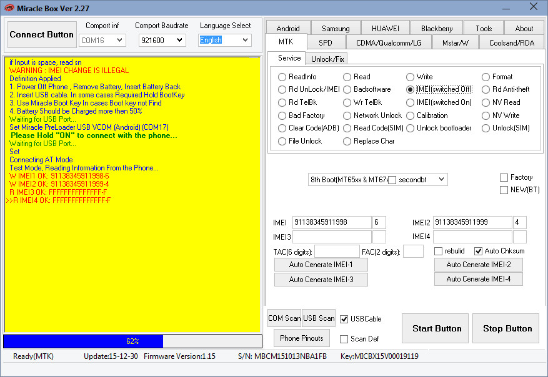Click the 62% progress bar
The width and height of the screenshot is (548, 377).
click(132, 341)
